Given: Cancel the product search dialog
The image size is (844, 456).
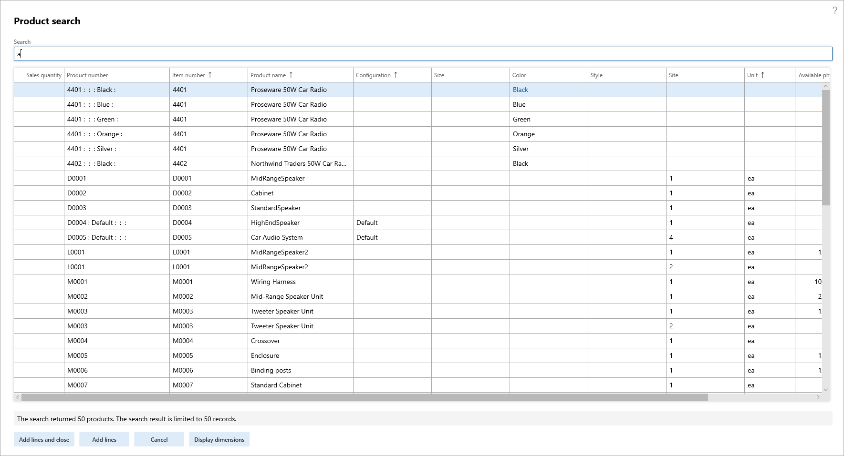Looking at the screenshot, I should (159, 439).
